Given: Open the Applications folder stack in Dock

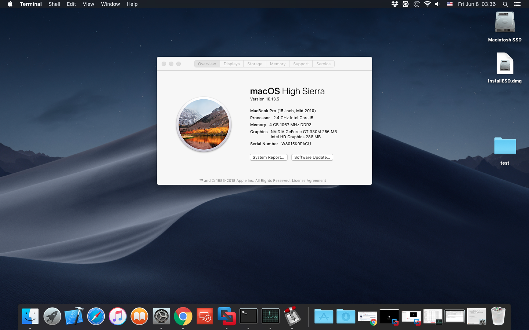Looking at the screenshot, I should click(324, 316).
